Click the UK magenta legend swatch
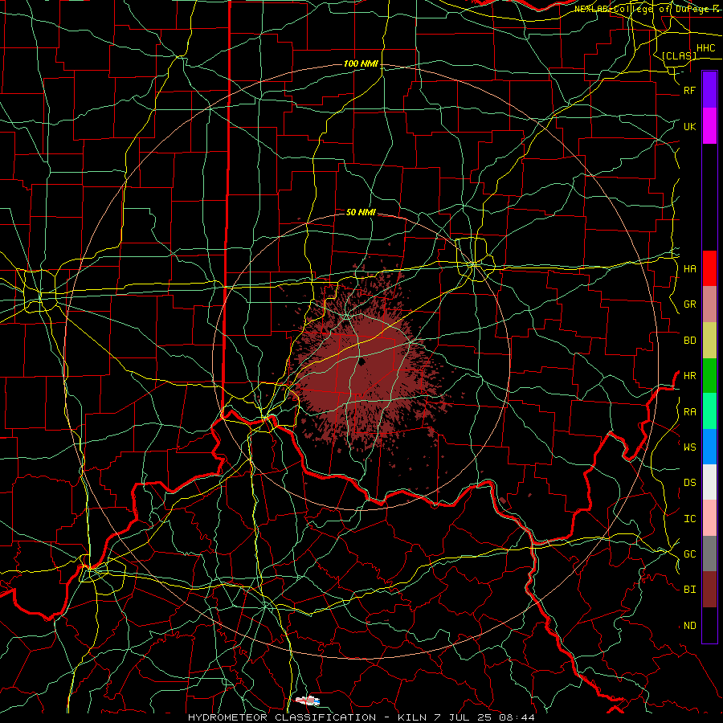Image resolution: width=723 pixels, height=723 pixels. pyautogui.click(x=709, y=126)
